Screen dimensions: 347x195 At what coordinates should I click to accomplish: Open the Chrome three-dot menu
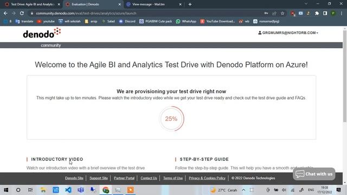click(x=342, y=13)
